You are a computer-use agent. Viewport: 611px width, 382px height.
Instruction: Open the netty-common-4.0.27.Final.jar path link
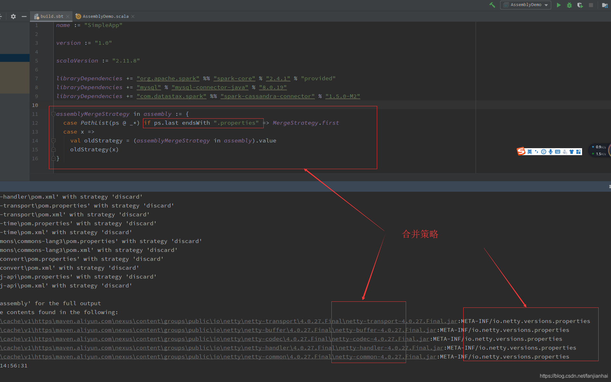point(218,357)
